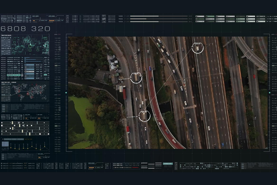Click the upper-right circular vehicle tracking marker
This screenshot has width=277, height=185.
(198, 48)
